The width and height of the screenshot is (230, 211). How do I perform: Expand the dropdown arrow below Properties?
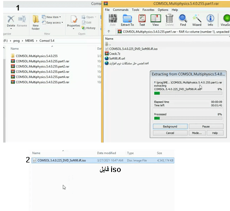coord(73,29)
